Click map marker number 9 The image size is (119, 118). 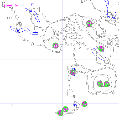click(x=65, y=109)
